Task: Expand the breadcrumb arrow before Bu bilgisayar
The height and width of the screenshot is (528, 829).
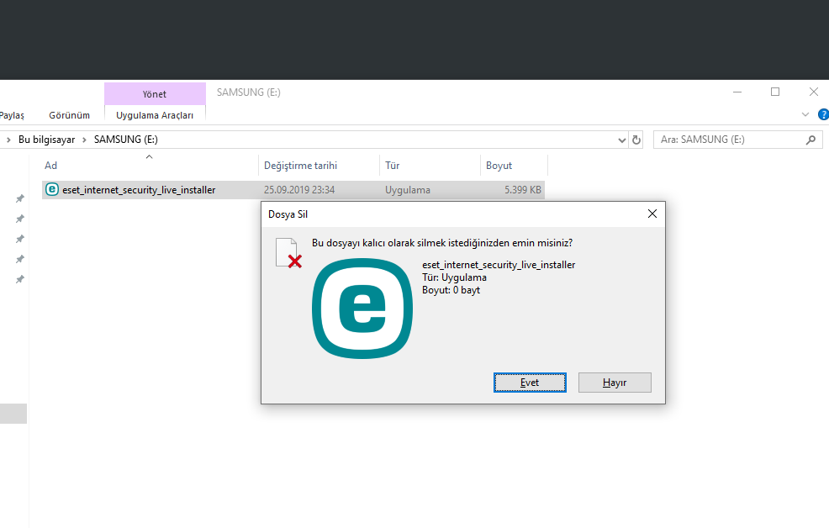Action: pyautogui.click(x=8, y=140)
